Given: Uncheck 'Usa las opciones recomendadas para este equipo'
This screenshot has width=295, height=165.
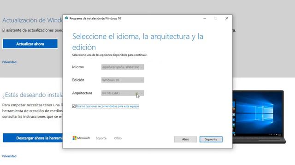Looking at the screenshot, I should [74, 106].
